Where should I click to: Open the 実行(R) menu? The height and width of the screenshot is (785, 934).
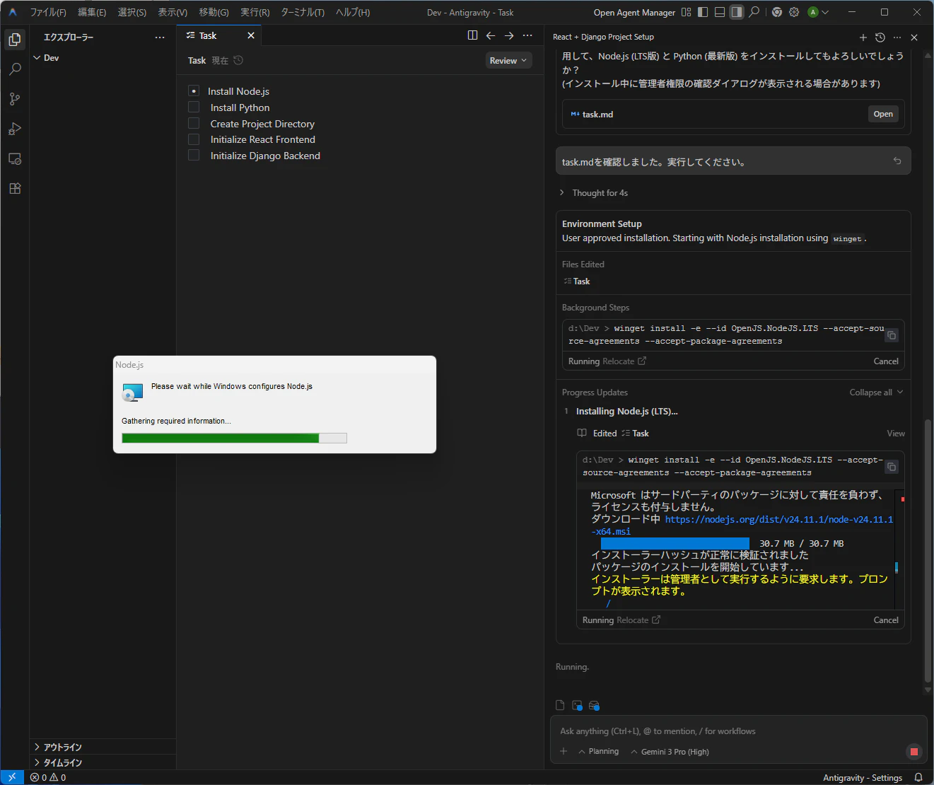(x=255, y=12)
